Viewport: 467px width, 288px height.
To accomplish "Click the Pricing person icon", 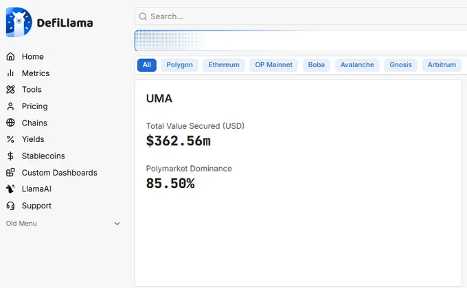I will (10, 106).
